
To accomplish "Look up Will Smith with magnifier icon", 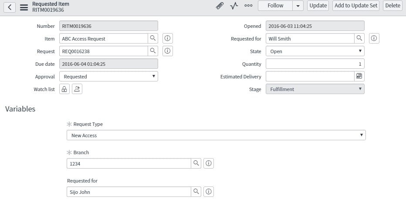I will point(359,38).
